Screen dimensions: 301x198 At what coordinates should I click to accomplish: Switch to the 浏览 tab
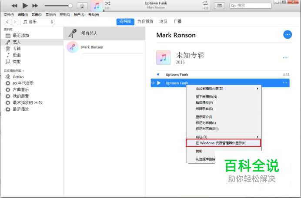pyautogui.click(x=164, y=21)
